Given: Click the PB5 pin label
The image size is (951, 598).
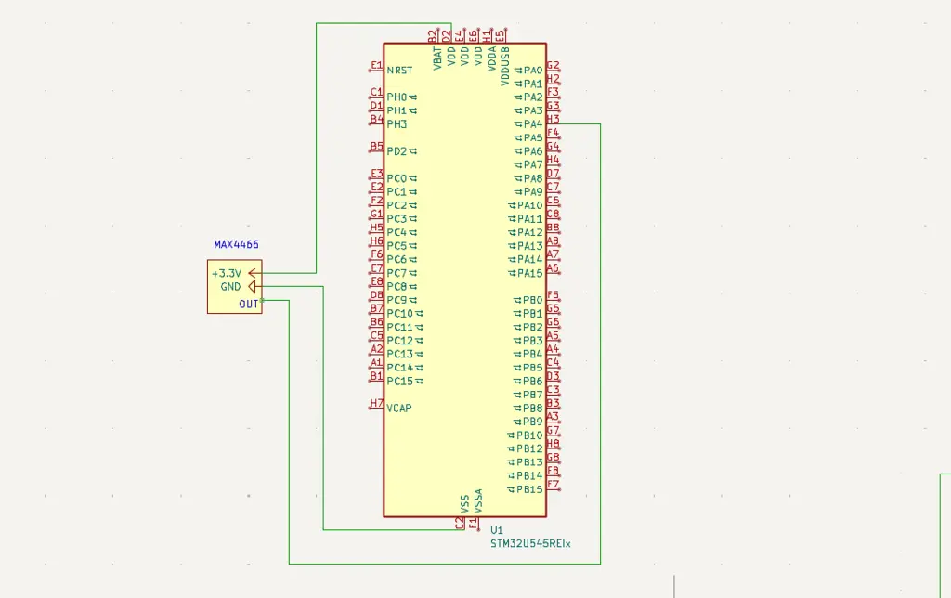Looking at the screenshot, I should point(532,368).
